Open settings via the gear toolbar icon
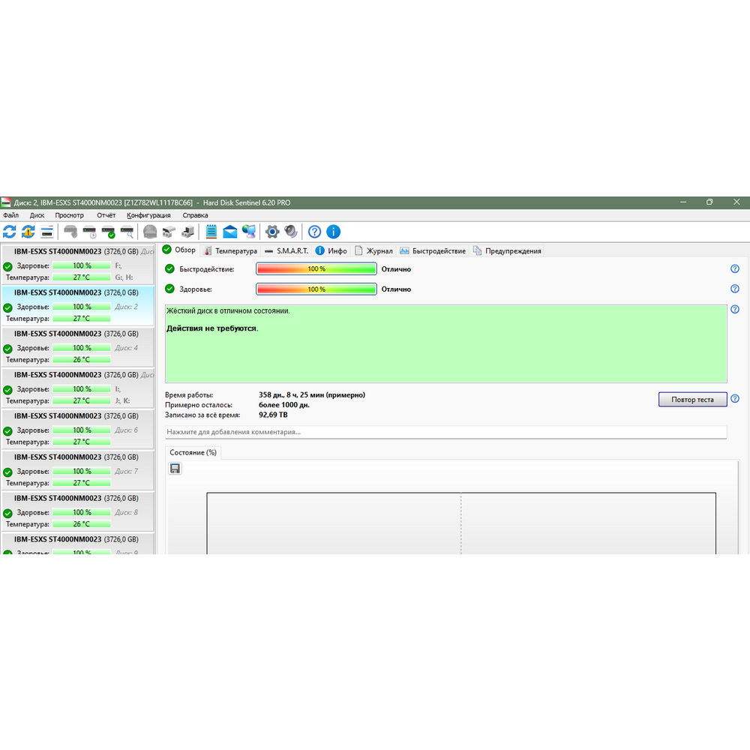Screen dimensions: 750x750 click(x=272, y=232)
